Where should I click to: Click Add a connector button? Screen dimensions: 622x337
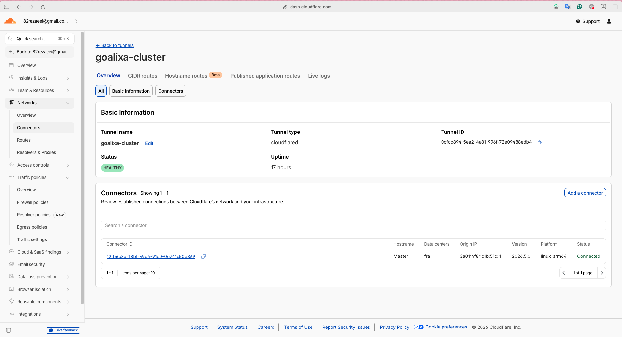click(585, 193)
